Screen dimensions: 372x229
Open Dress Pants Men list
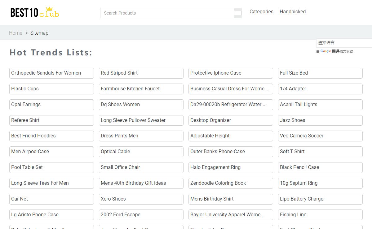point(141,136)
